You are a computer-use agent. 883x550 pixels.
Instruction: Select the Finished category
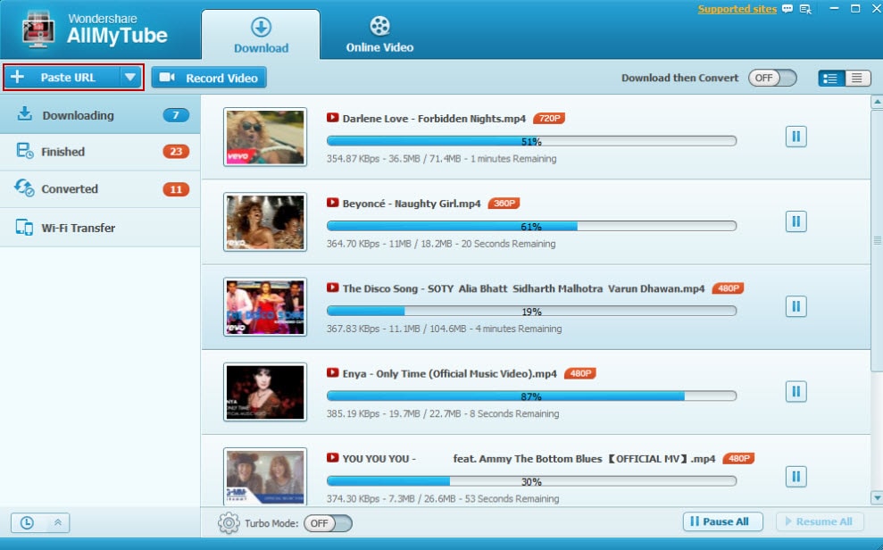point(100,152)
